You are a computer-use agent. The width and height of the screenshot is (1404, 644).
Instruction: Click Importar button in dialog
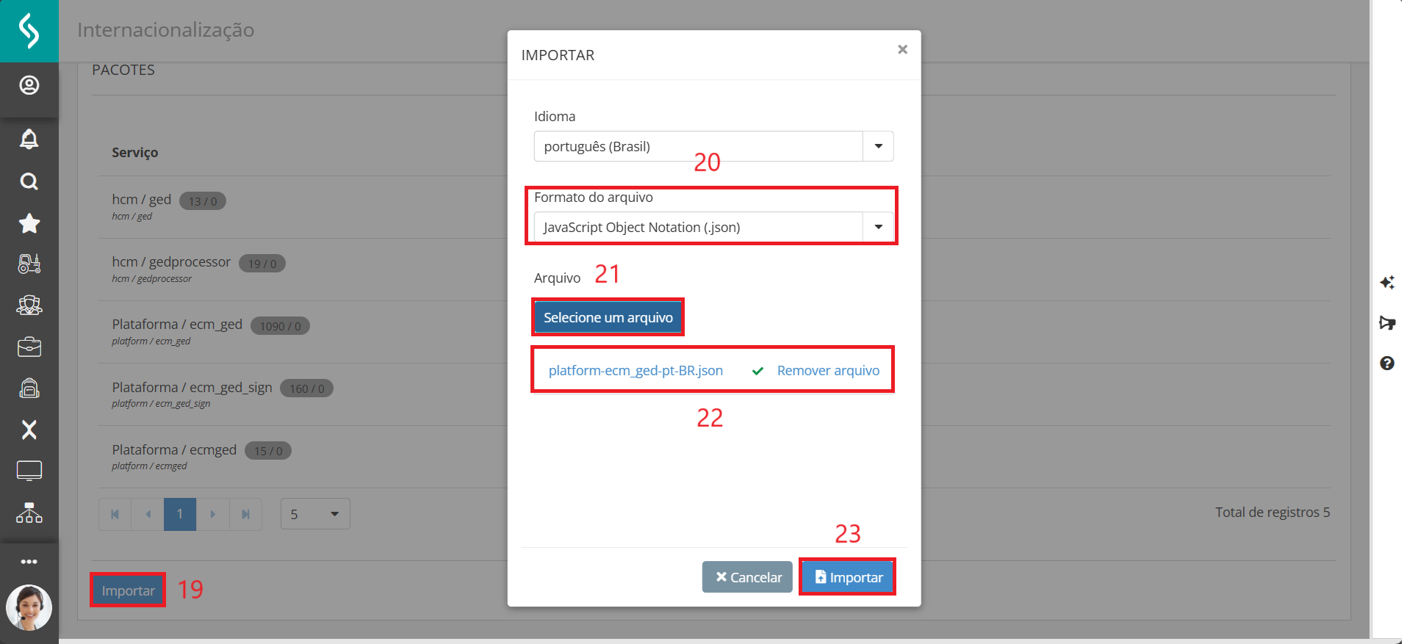tap(847, 577)
